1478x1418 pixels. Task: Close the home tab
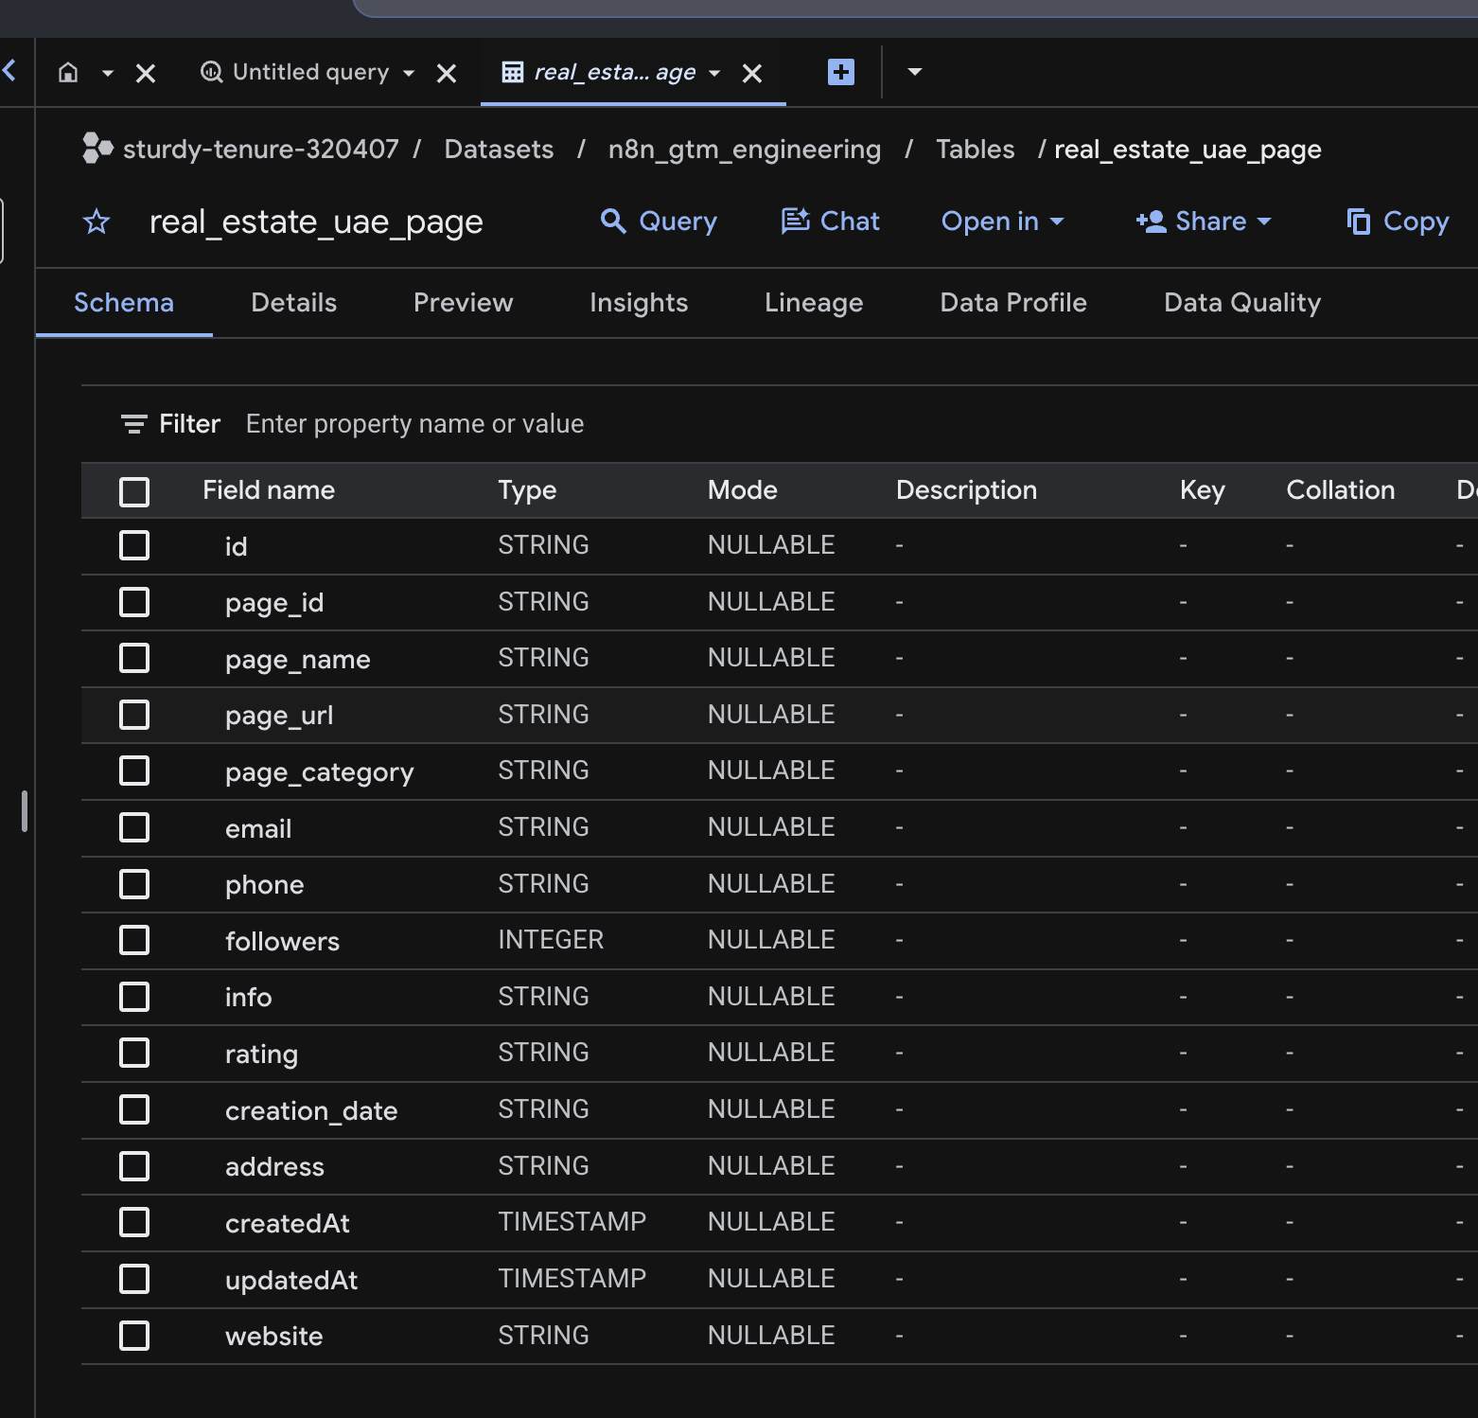[146, 73]
